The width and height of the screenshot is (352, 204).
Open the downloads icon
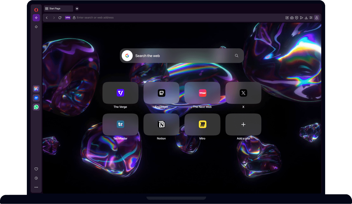[306, 18]
